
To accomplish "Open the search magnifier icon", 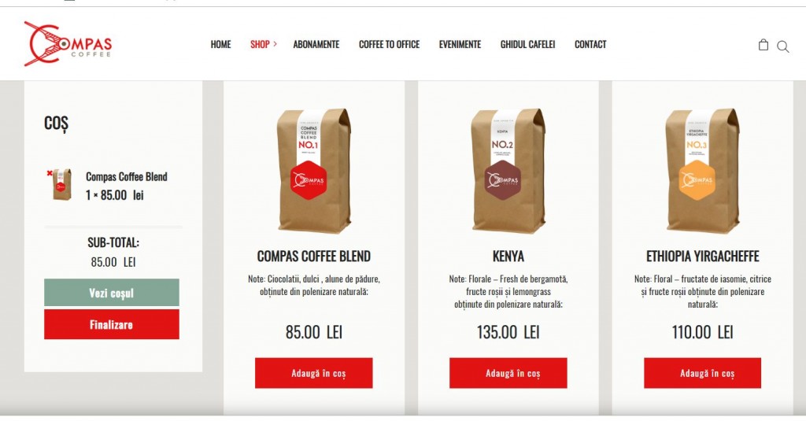I will tap(783, 46).
